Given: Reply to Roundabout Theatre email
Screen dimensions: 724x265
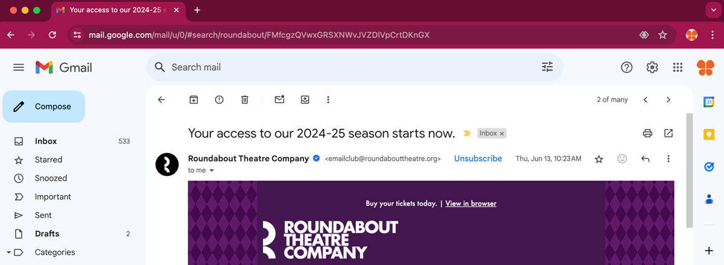Looking at the screenshot, I should pyautogui.click(x=645, y=159).
